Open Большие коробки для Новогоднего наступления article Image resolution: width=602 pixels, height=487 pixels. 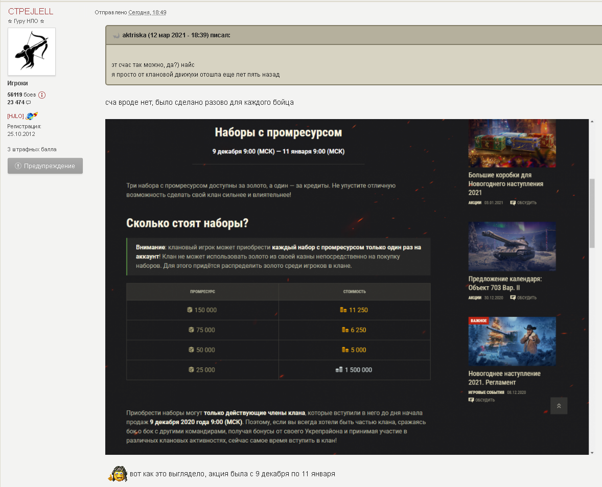click(x=505, y=184)
